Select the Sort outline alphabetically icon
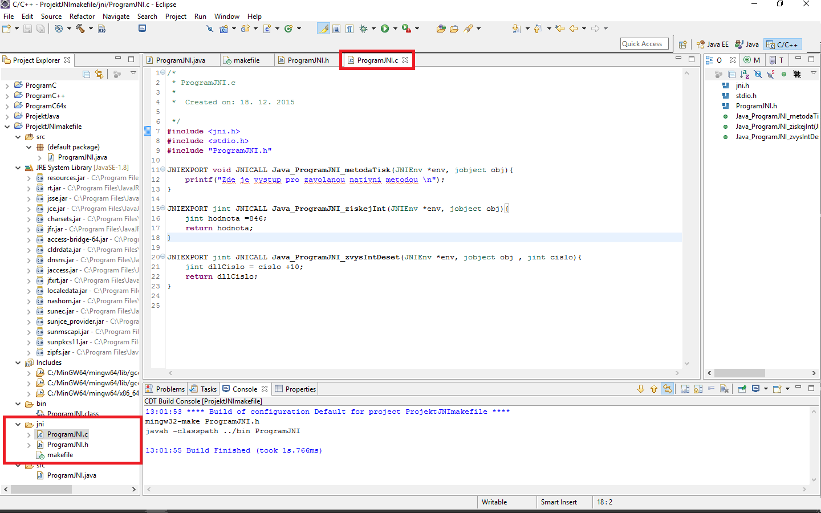Viewport: 821px width, 513px height. [744, 74]
